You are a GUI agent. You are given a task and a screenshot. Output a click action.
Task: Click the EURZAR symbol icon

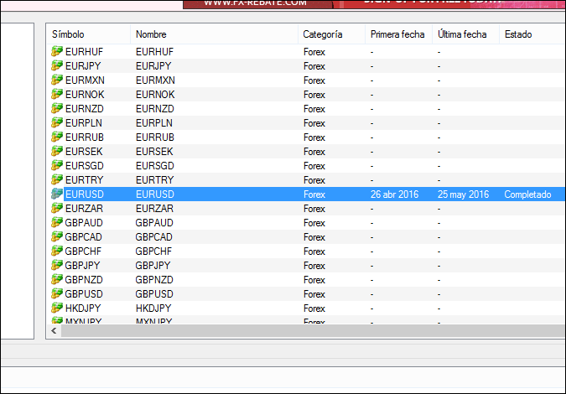pyautogui.click(x=57, y=209)
